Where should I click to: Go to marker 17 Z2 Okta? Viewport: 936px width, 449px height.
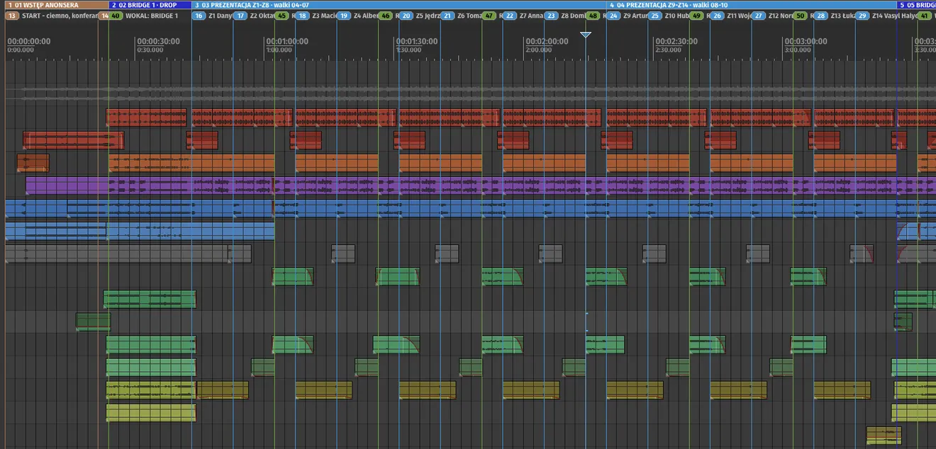pyautogui.click(x=240, y=16)
